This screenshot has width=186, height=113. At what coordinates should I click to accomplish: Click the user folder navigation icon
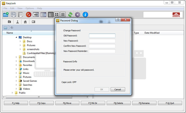click(17, 22)
